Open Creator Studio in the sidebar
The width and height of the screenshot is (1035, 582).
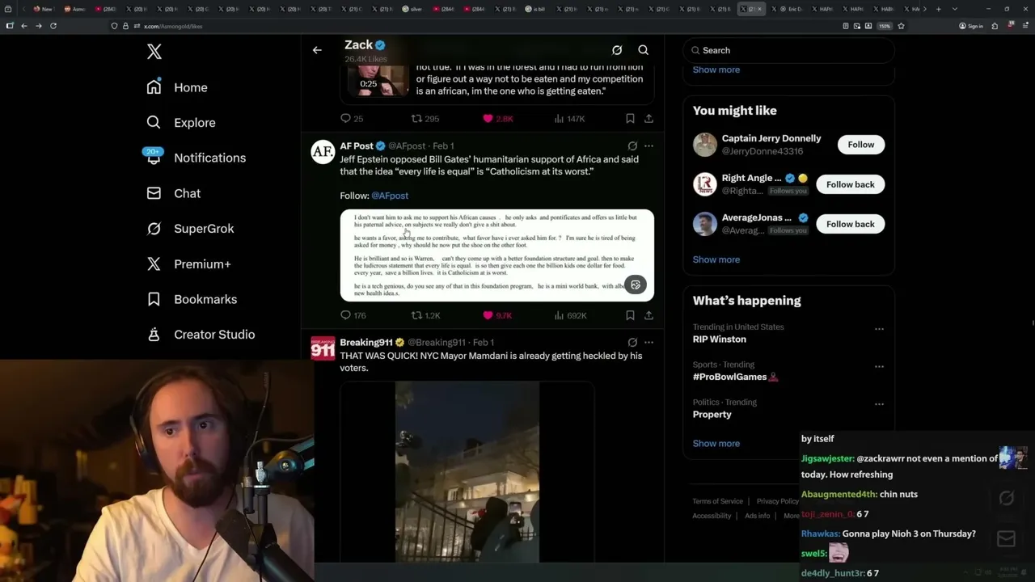(x=201, y=335)
